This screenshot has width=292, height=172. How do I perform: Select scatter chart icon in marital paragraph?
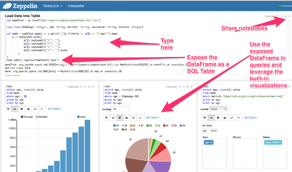point(239,118)
